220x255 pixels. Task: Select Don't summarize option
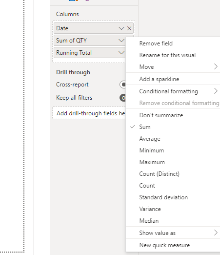[173, 115]
